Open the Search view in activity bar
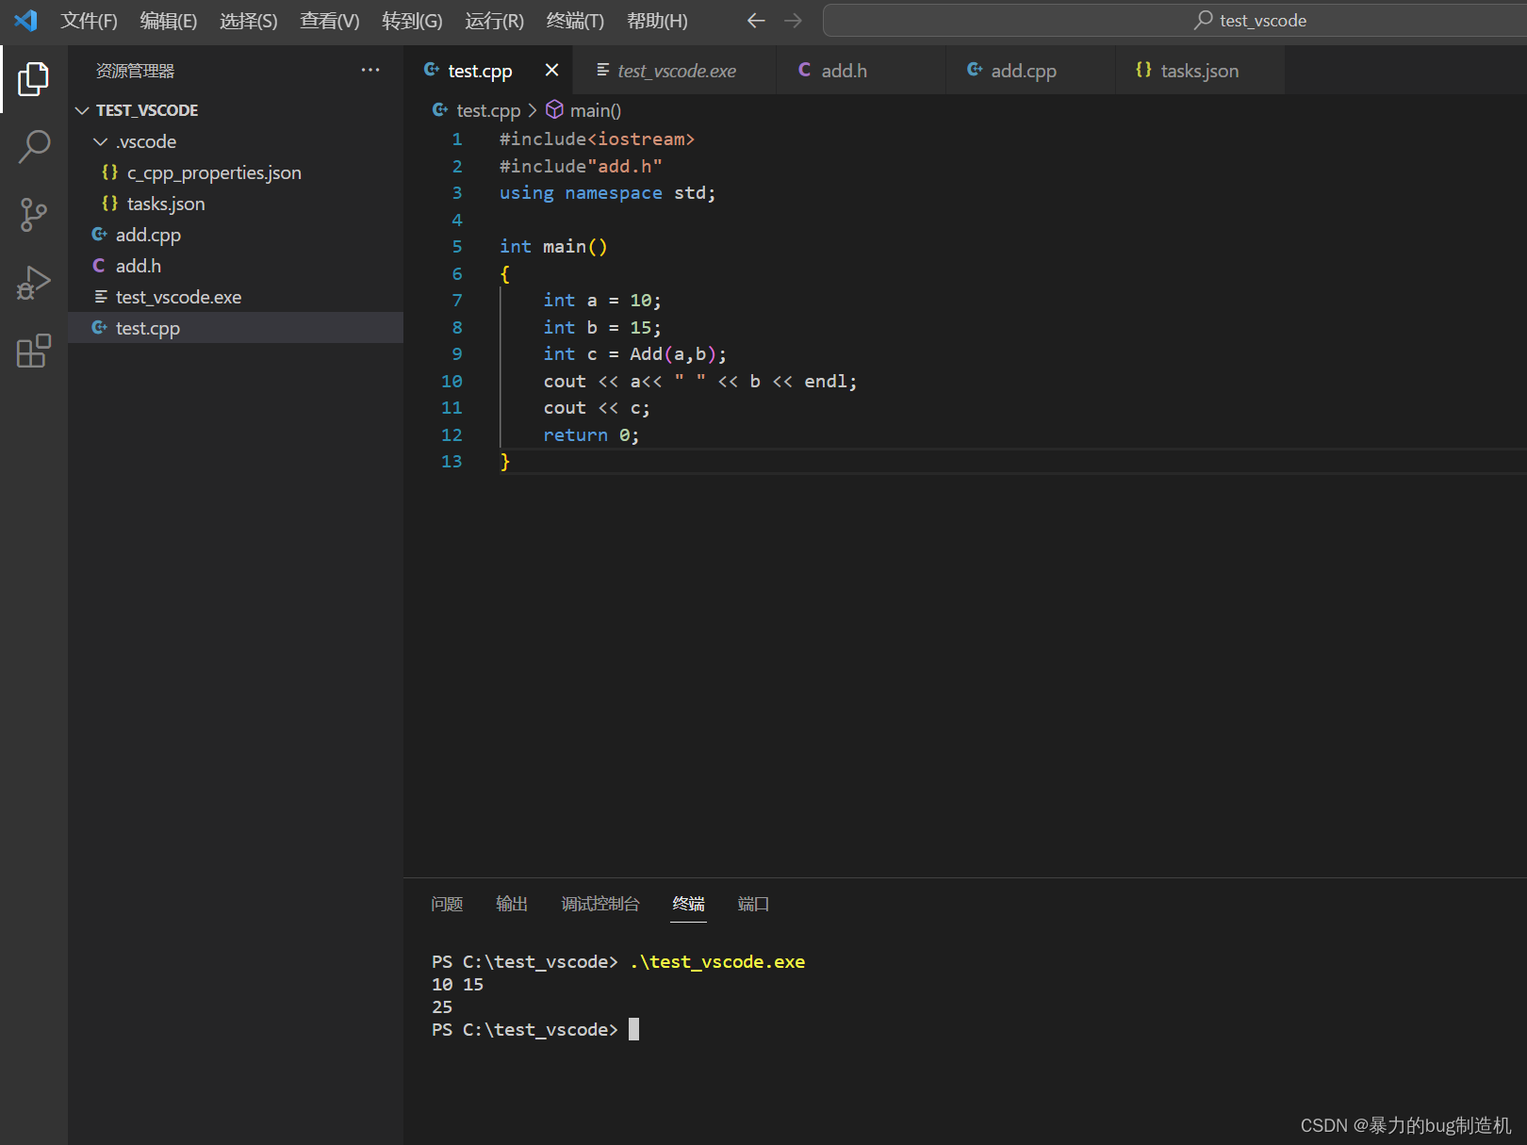The width and height of the screenshot is (1527, 1145). [x=34, y=147]
